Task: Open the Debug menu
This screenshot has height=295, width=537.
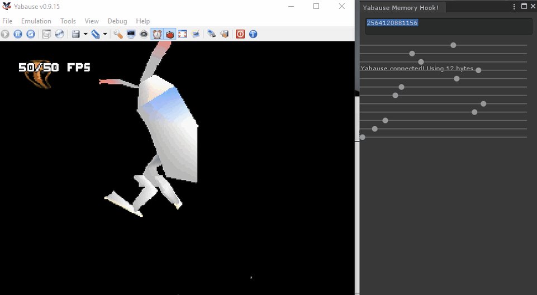Action: click(x=117, y=21)
